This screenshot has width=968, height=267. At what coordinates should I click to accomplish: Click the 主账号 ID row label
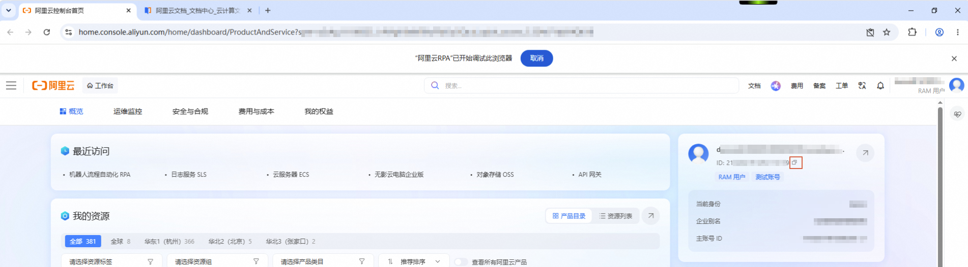[709, 239]
